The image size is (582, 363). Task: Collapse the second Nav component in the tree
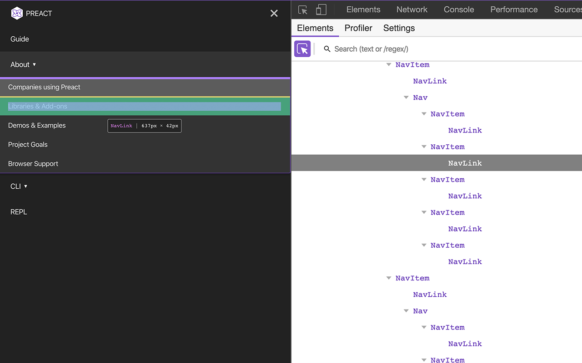pyautogui.click(x=406, y=311)
